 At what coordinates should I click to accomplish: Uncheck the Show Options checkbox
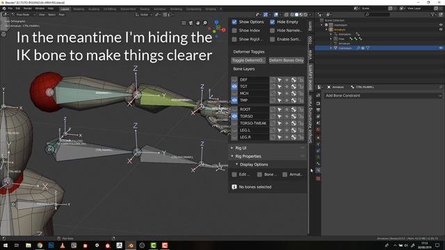(x=234, y=22)
